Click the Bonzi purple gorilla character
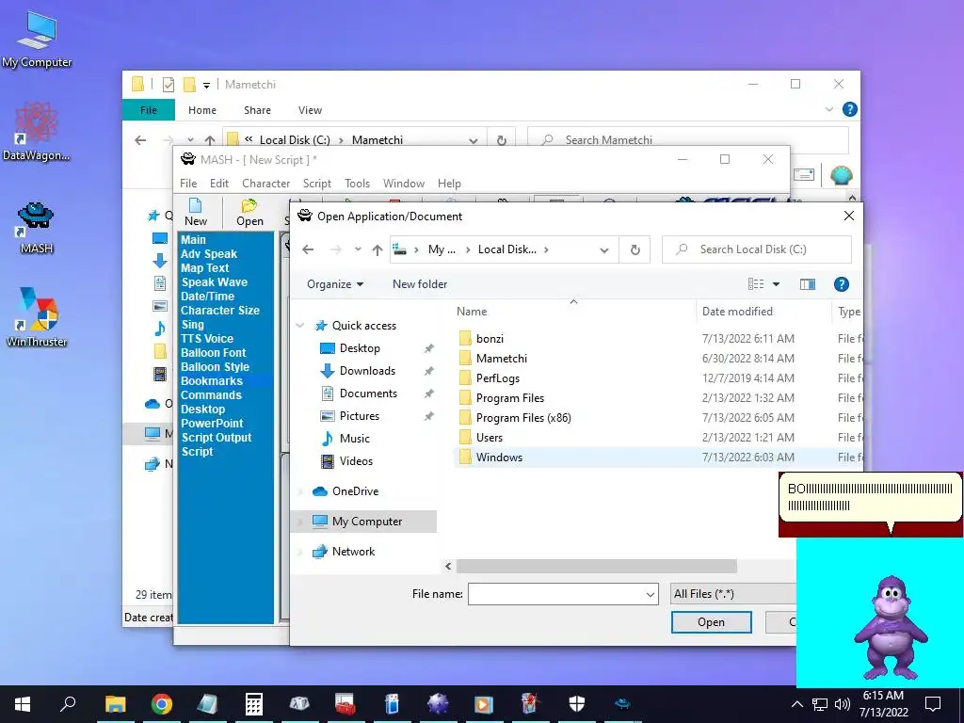This screenshot has width=964, height=723. (x=891, y=628)
